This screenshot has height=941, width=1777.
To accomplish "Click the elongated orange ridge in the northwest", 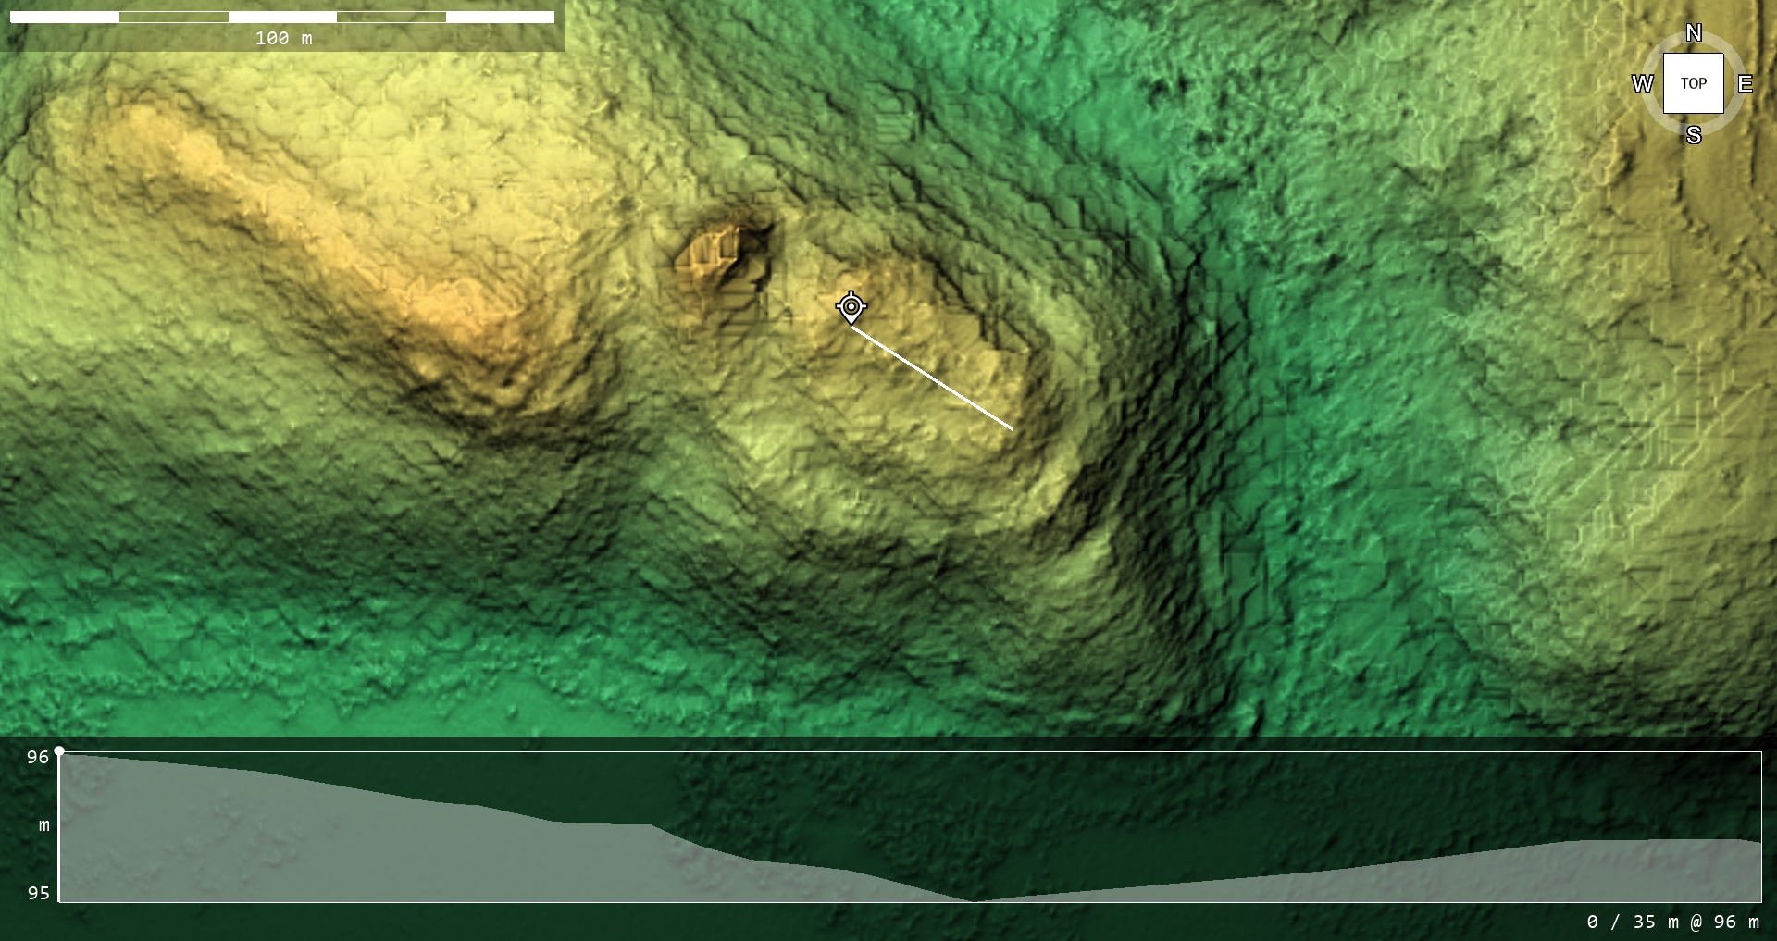I will coord(305,231).
